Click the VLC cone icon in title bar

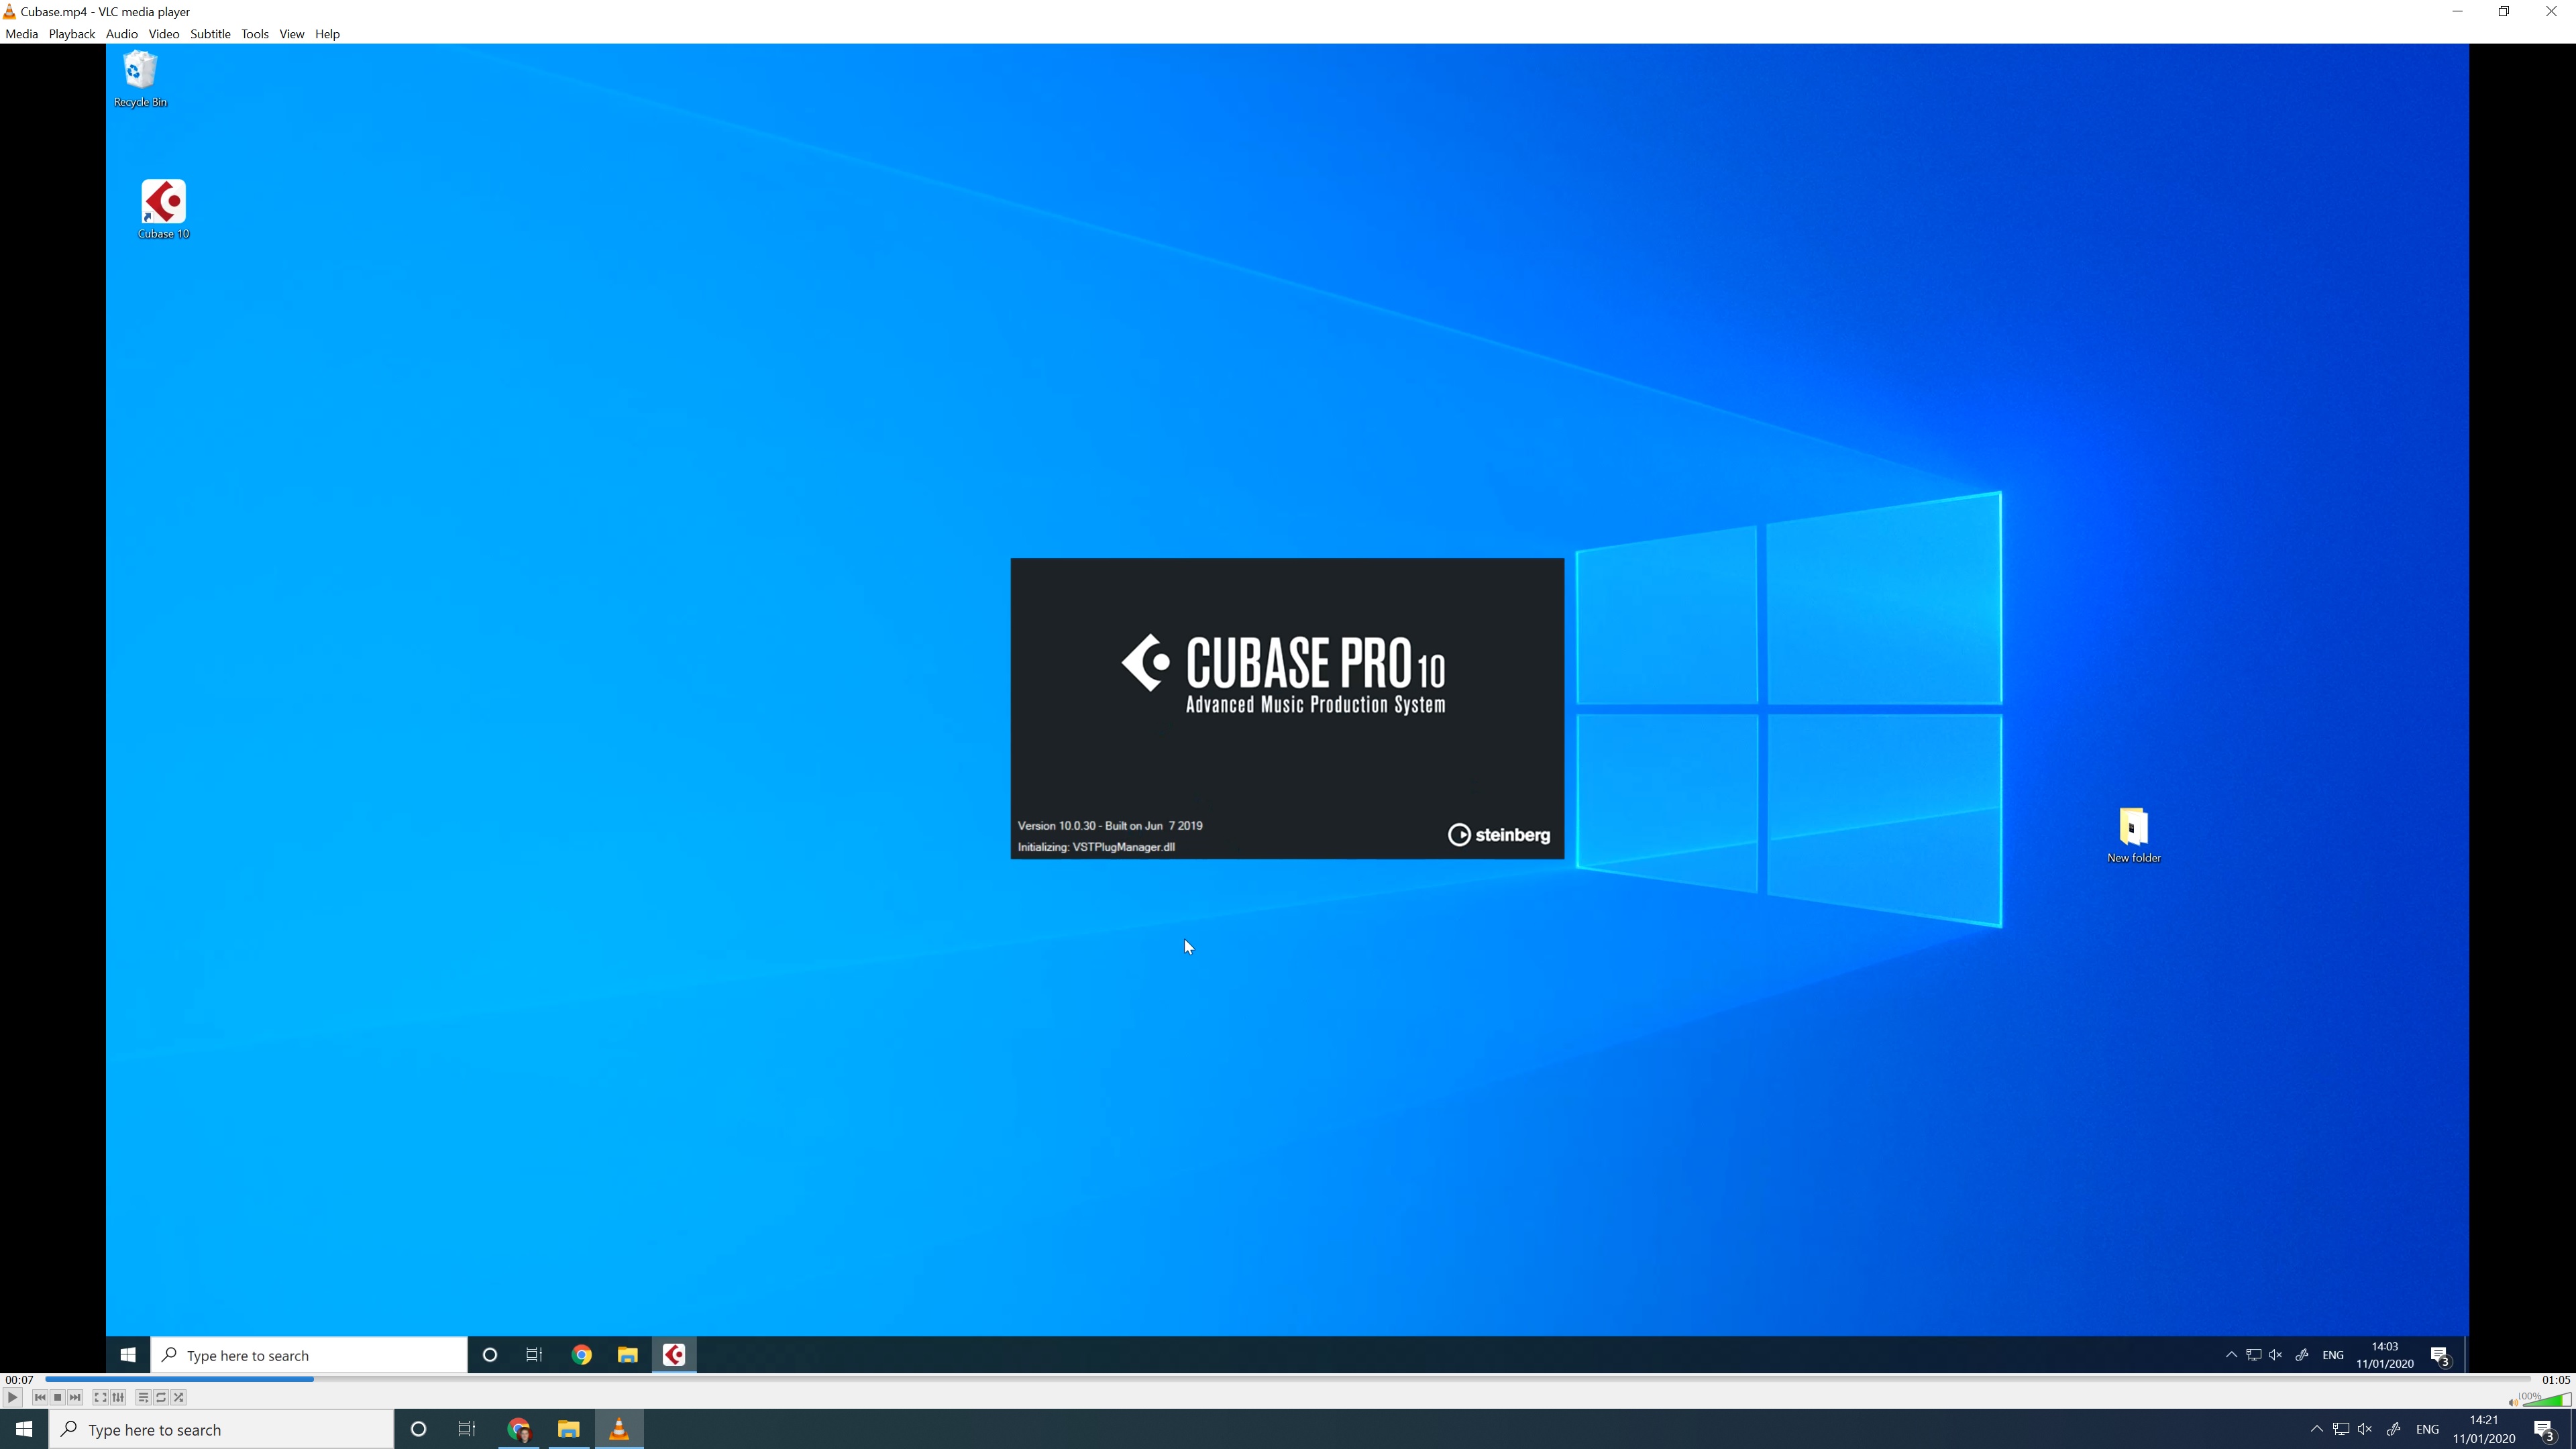click(x=9, y=12)
